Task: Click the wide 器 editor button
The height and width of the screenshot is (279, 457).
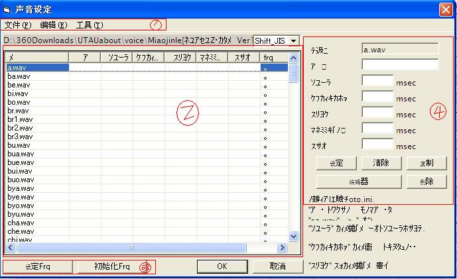Action: point(359,182)
